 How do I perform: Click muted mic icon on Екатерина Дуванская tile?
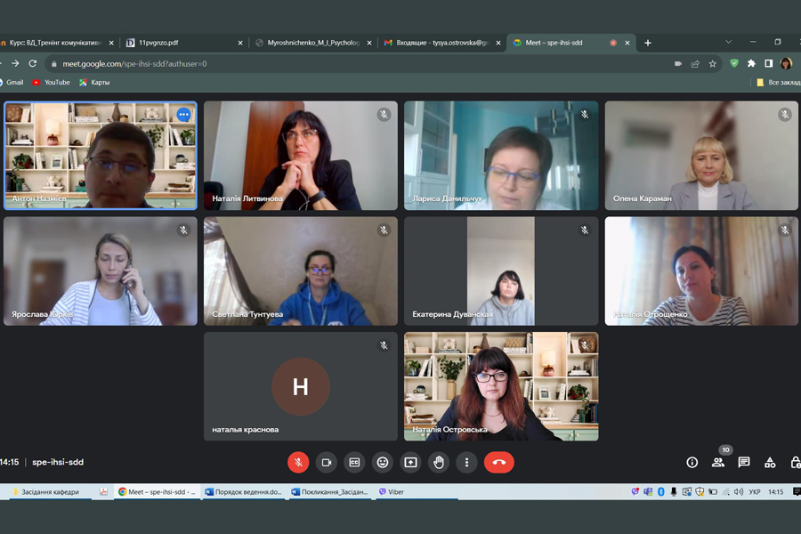click(x=585, y=230)
